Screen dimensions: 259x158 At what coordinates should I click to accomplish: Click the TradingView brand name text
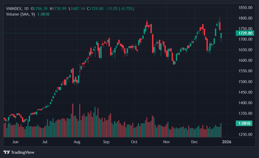[x=23, y=152]
